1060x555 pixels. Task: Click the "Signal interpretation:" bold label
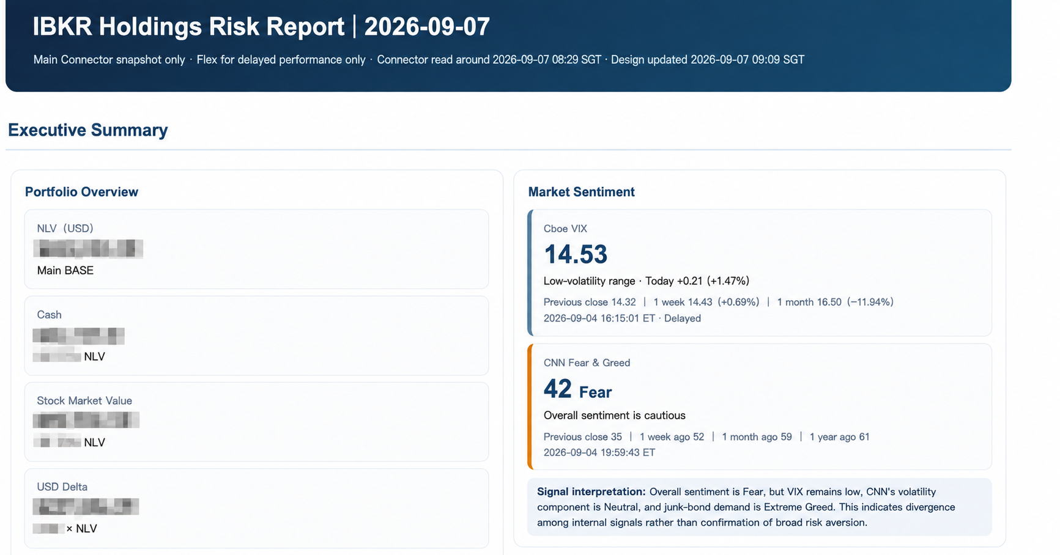(x=591, y=492)
